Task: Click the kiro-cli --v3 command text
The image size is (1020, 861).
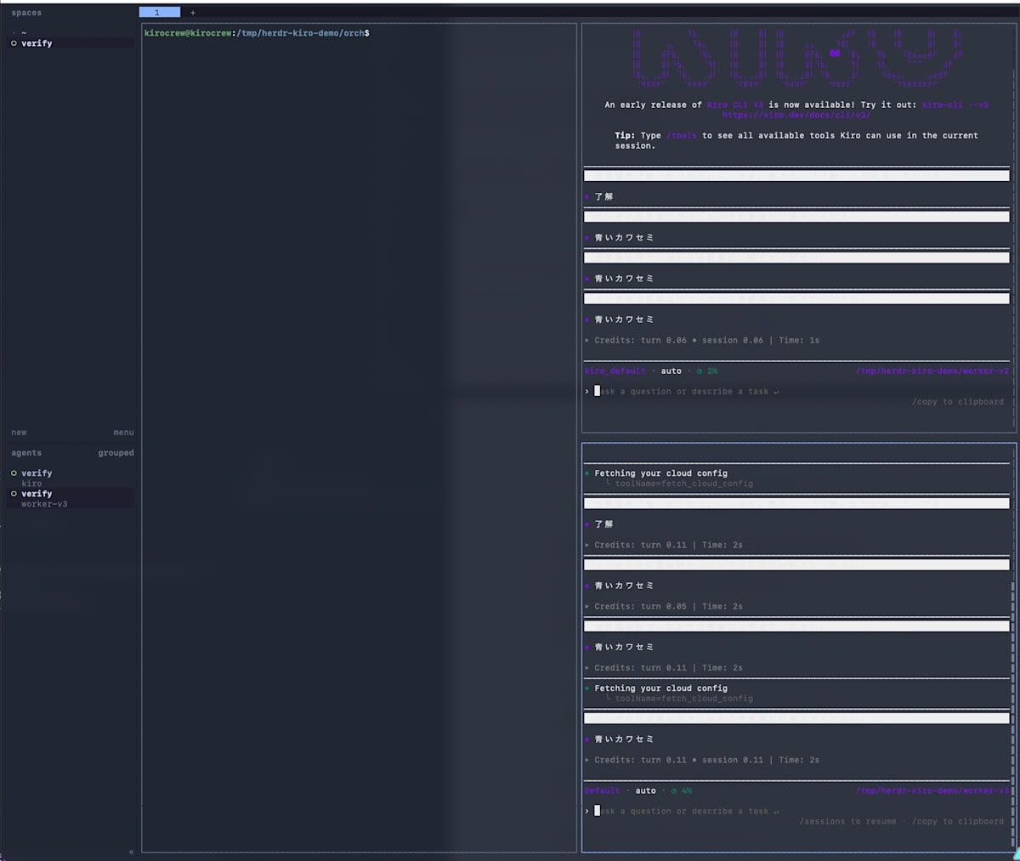Action: pos(955,105)
